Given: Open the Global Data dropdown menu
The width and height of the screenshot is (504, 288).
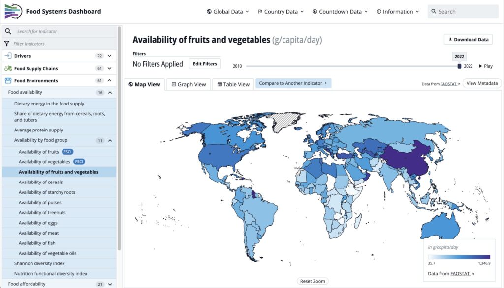Looking at the screenshot, I should [228, 12].
